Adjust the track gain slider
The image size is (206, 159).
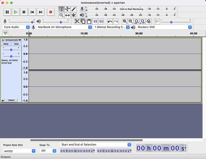click(x=11, y=50)
